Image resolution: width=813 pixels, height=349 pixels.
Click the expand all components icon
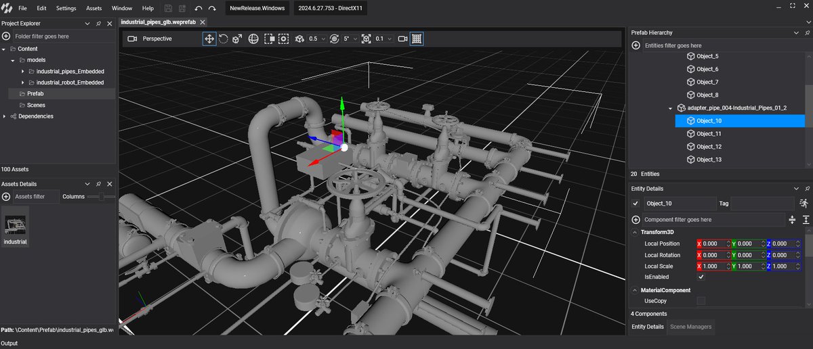click(x=806, y=220)
